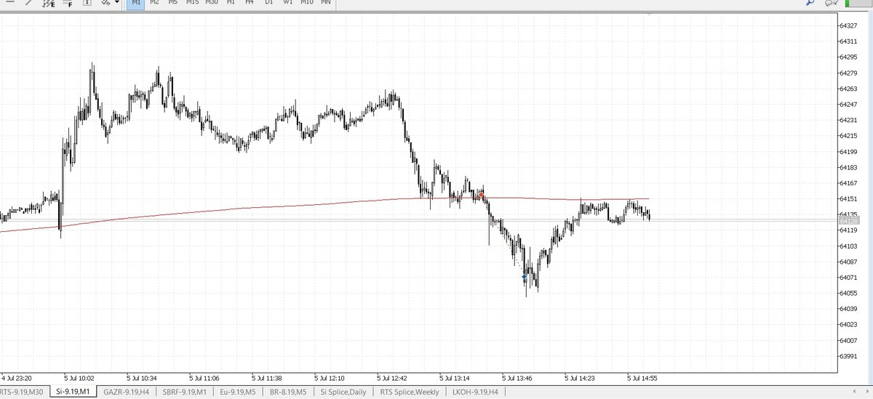Switch chart to M5 timeframe
This screenshot has height=399, width=873.
(x=173, y=3)
